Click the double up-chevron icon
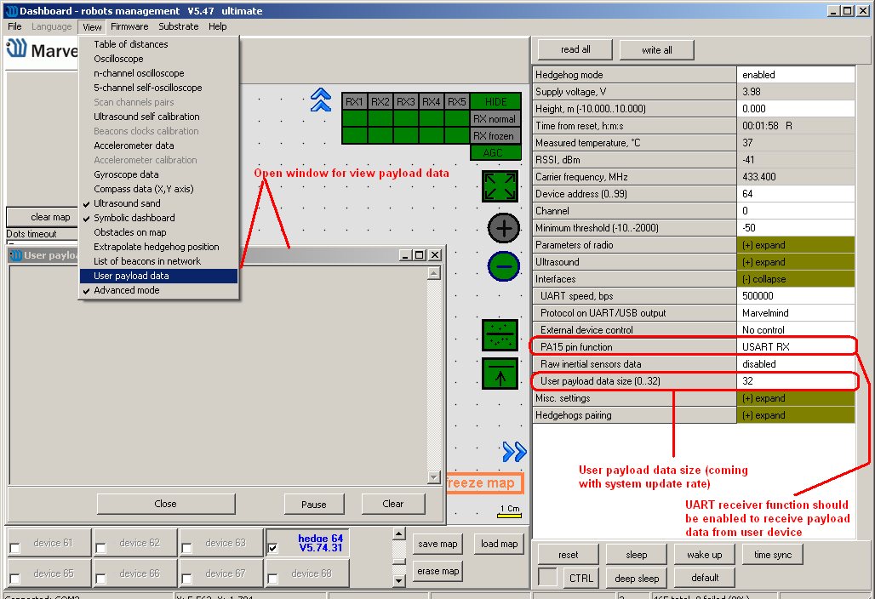The image size is (875, 599). pos(321,100)
